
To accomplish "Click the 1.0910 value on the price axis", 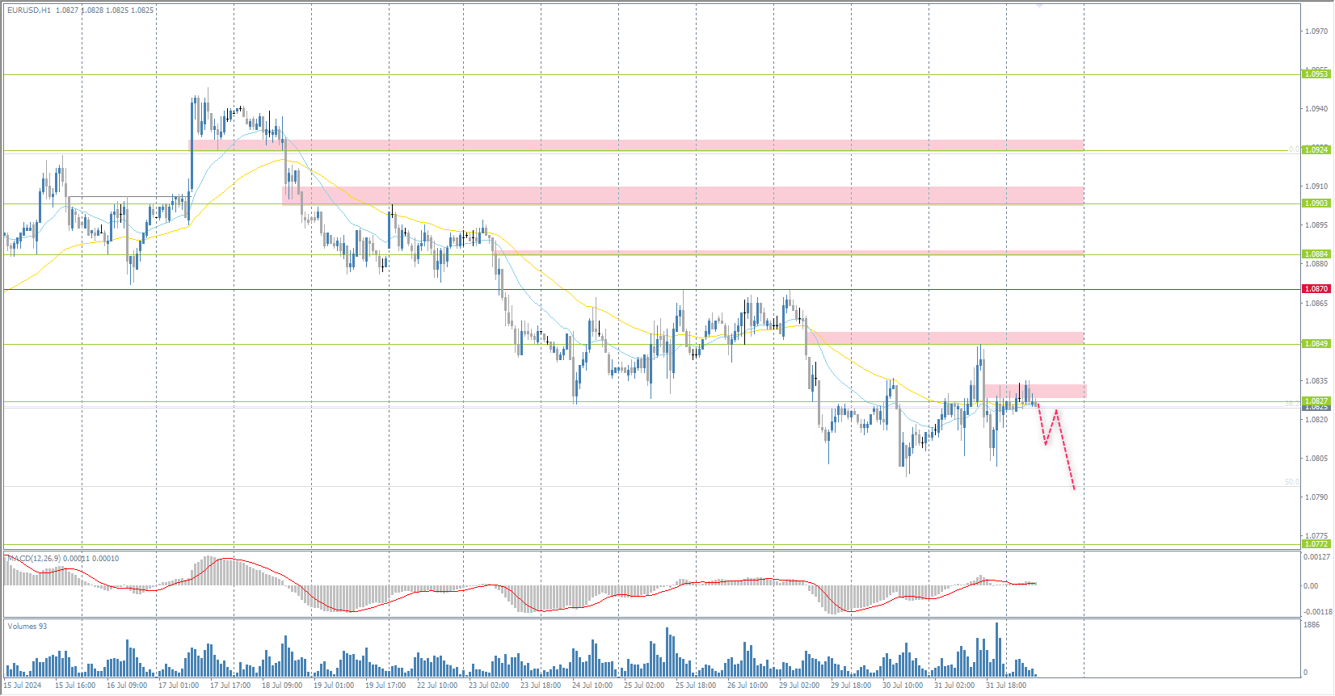I will tap(1316, 187).
